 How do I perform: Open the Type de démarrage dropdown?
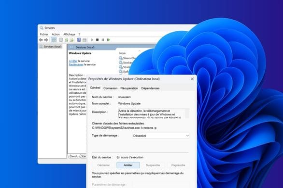(161, 136)
